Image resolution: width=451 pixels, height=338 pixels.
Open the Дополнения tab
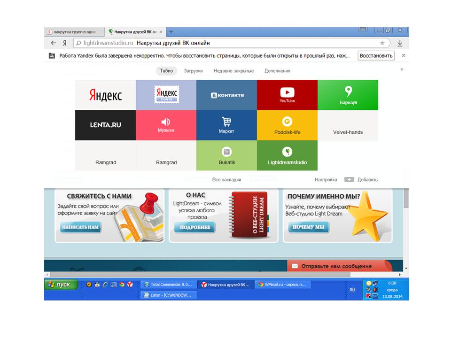pyautogui.click(x=277, y=71)
